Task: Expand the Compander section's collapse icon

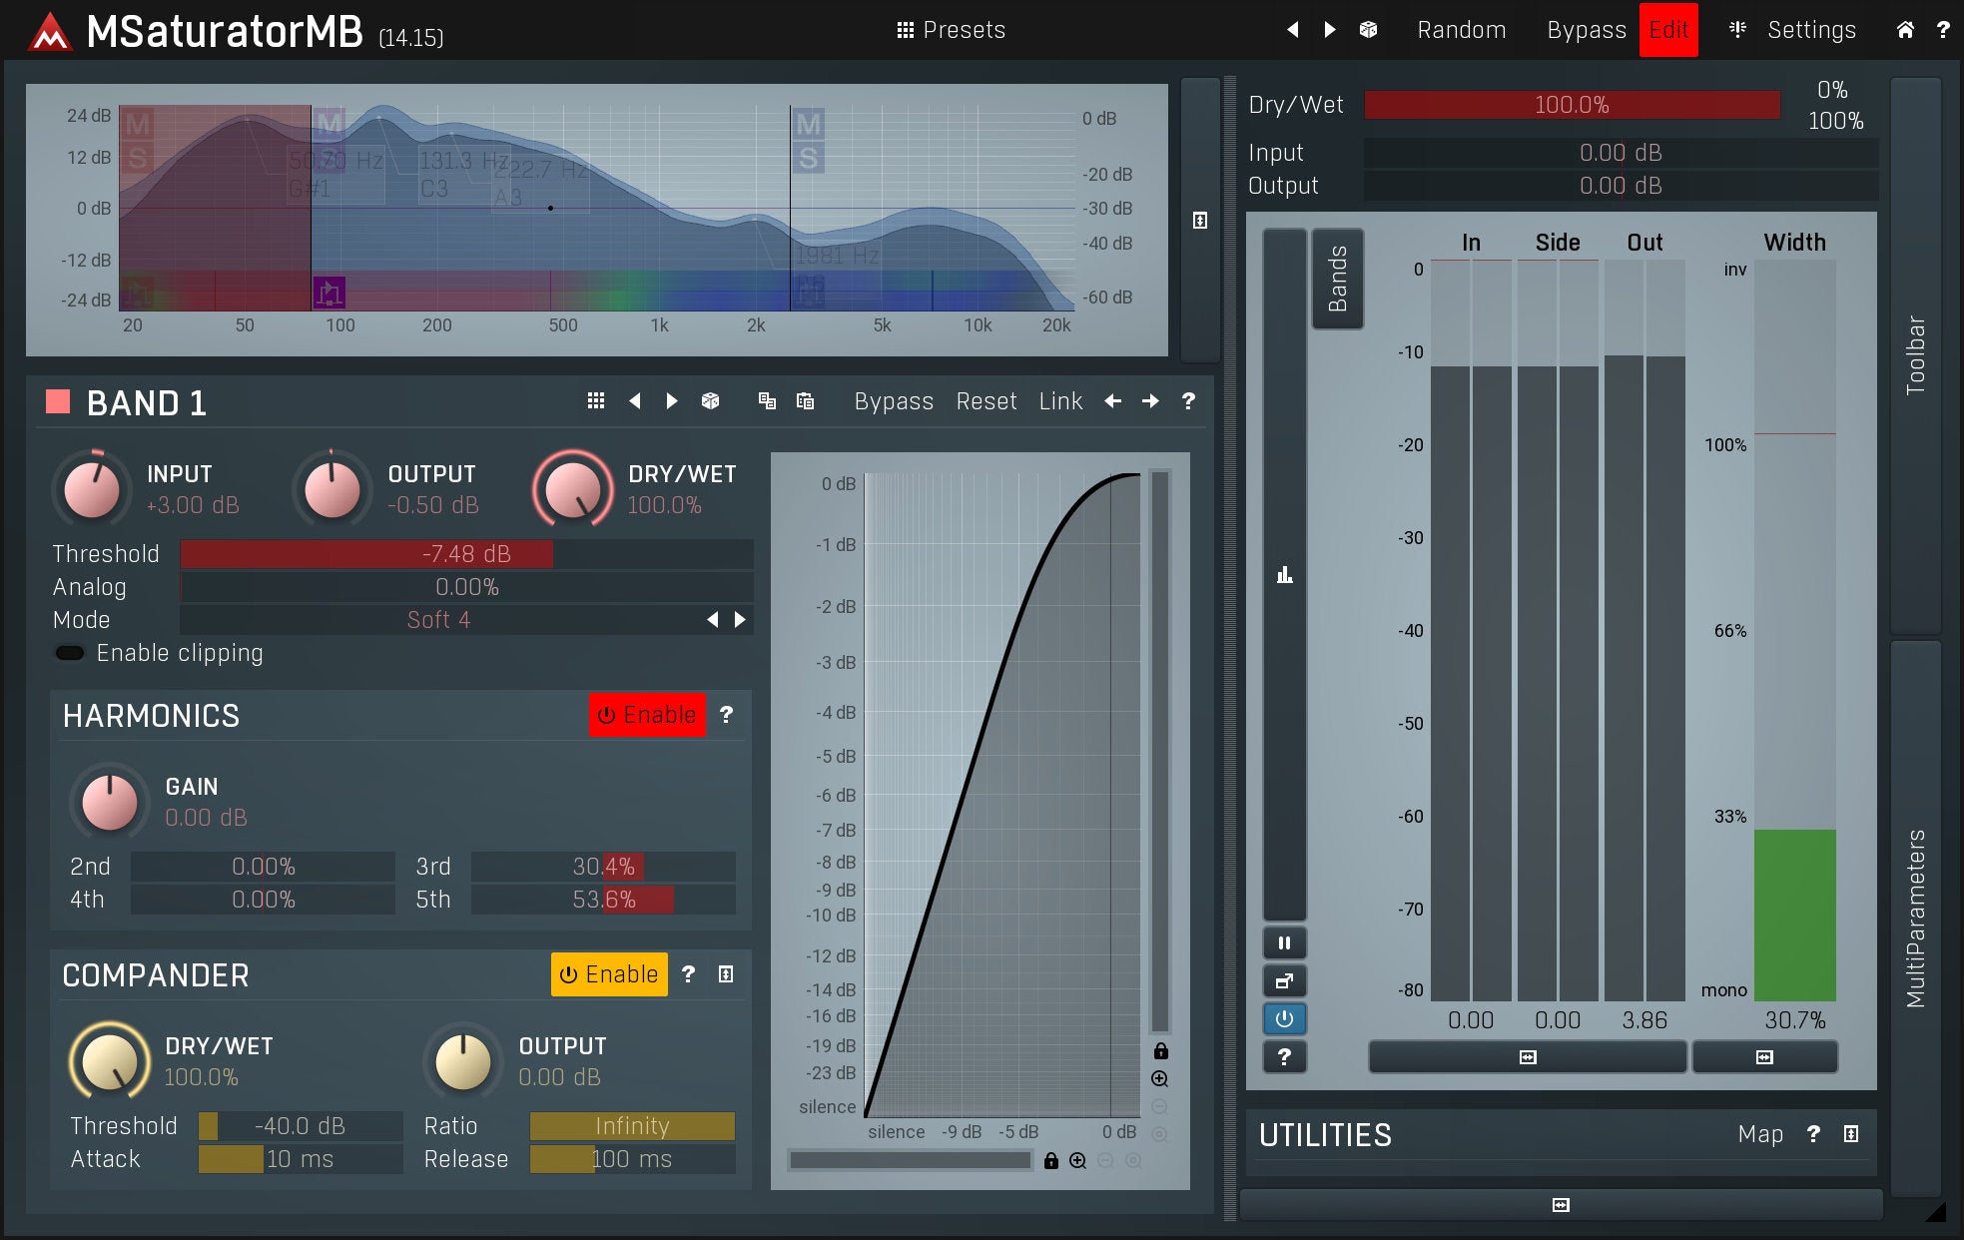Action: (726, 974)
